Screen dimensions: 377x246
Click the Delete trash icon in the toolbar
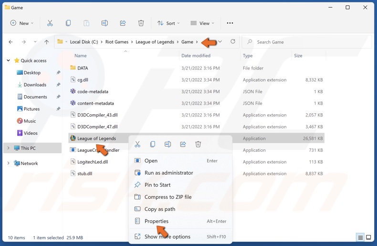pos(141,23)
